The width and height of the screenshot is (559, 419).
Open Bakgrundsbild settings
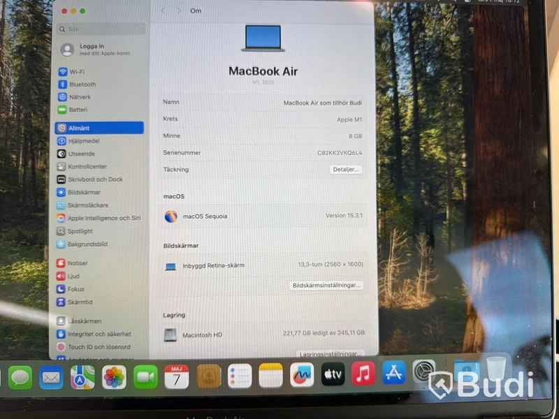(82, 244)
